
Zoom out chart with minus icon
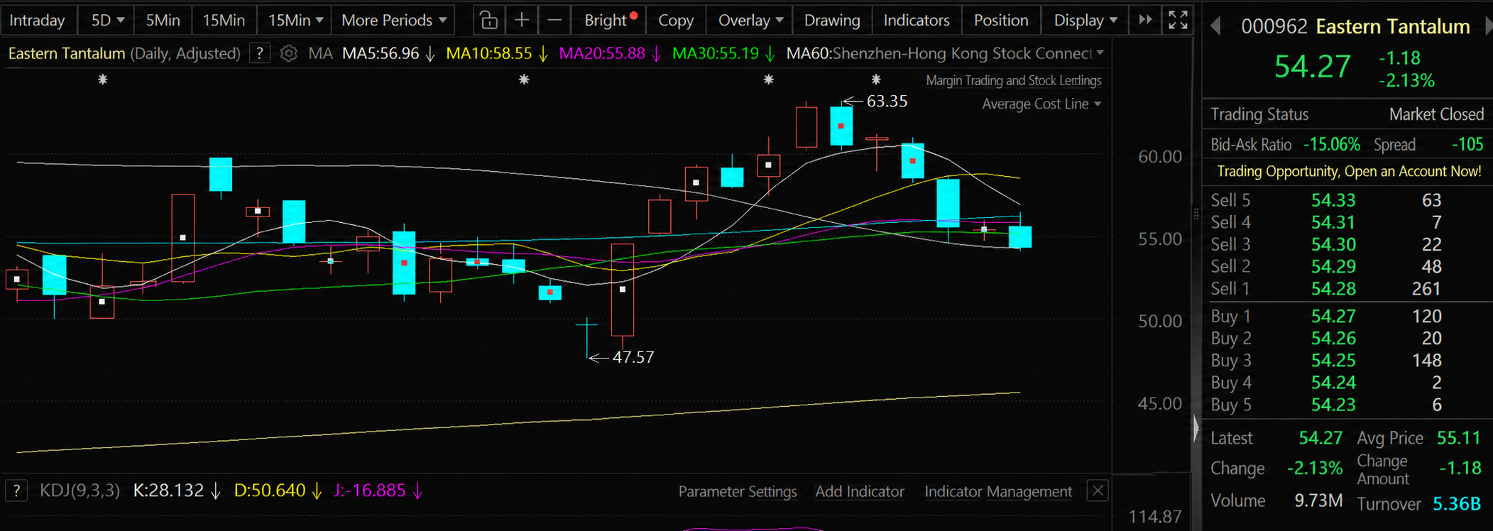click(554, 20)
